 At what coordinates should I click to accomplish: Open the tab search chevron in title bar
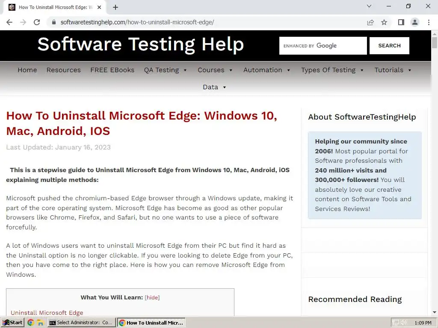pyautogui.click(x=369, y=6)
